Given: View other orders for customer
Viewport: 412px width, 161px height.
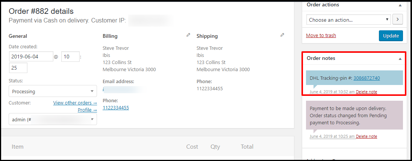Looking at the screenshot, I should [x=75, y=103].
